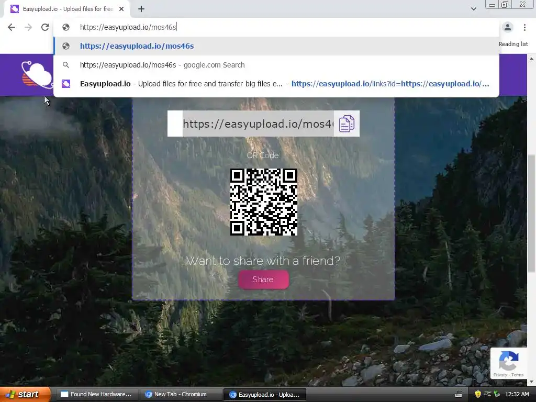Click the pink Share button
The height and width of the screenshot is (402, 536).
263,280
